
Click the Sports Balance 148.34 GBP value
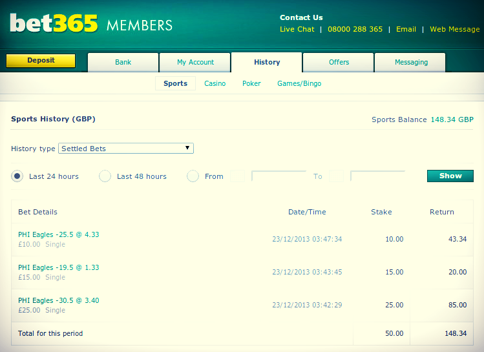452,119
